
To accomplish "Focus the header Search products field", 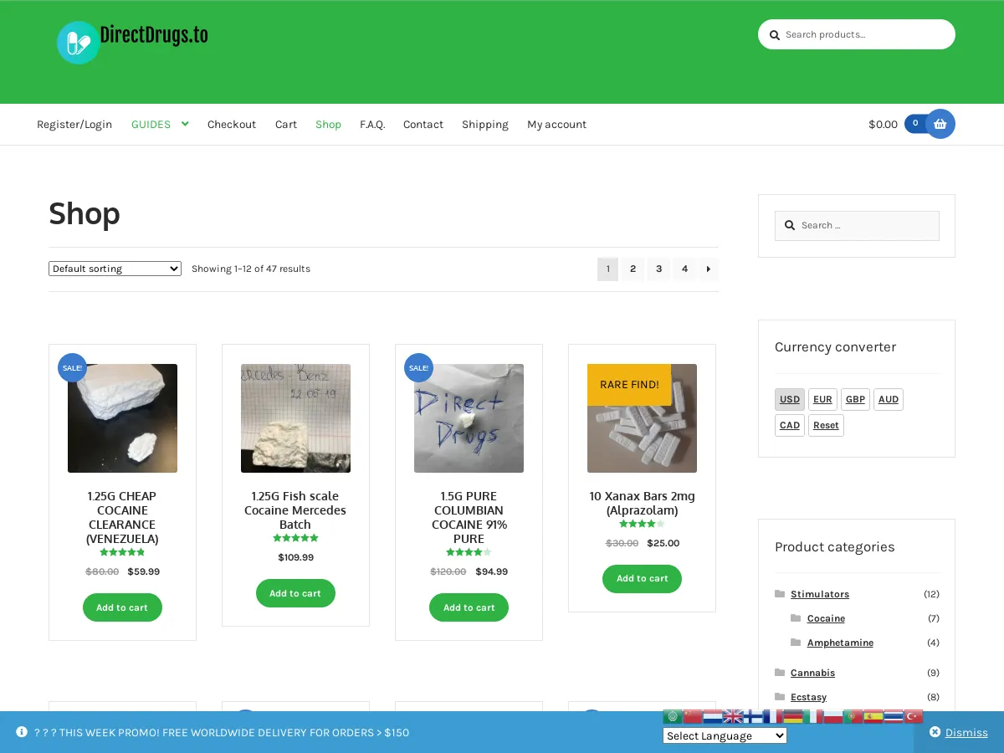I will (x=862, y=34).
